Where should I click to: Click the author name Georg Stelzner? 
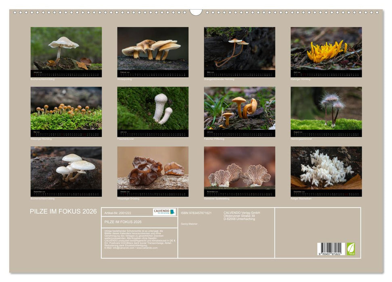pyautogui.click(x=189, y=224)
